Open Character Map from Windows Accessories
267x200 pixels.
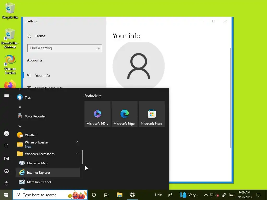click(x=48, y=163)
